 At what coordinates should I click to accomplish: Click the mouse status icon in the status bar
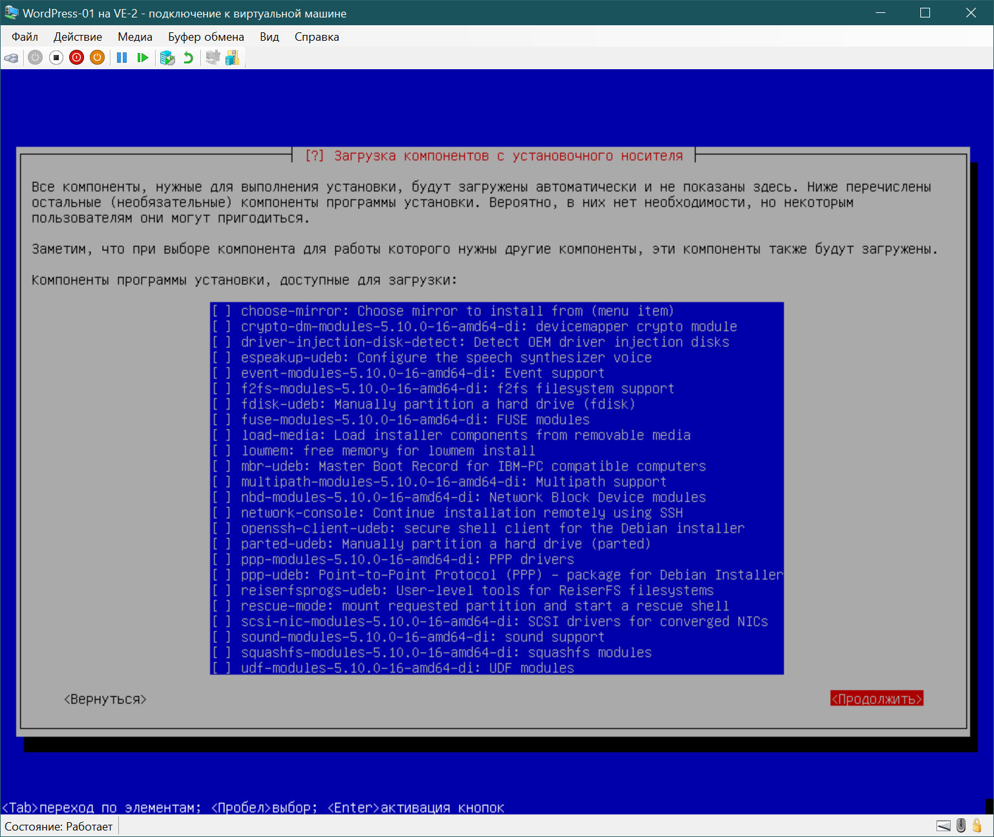tap(961, 825)
